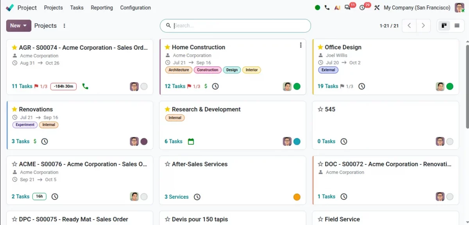Image resolution: width=469 pixels, height=225 pixels.
Task: Open 12 Tasks on Home Construction card
Action: point(175,86)
